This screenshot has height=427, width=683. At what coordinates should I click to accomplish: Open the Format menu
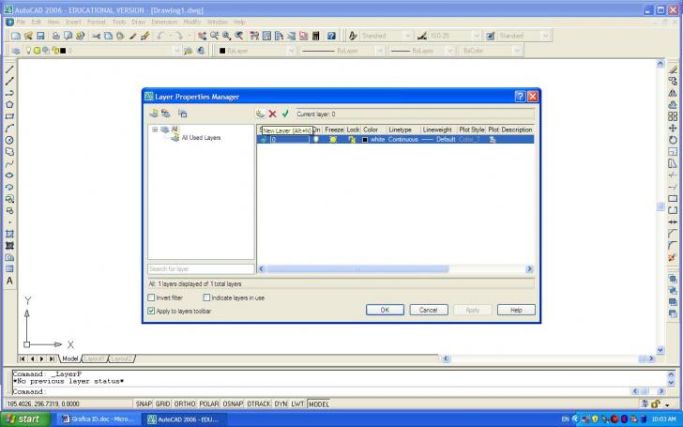tap(97, 22)
